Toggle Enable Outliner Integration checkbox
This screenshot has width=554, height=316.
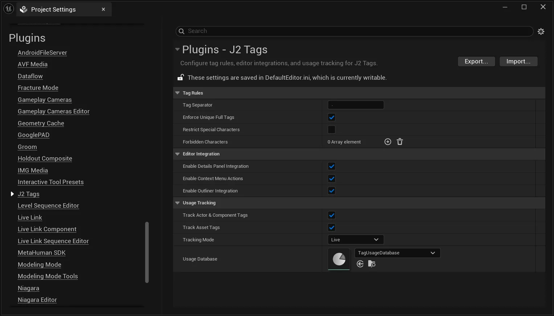tap(332, 191)
